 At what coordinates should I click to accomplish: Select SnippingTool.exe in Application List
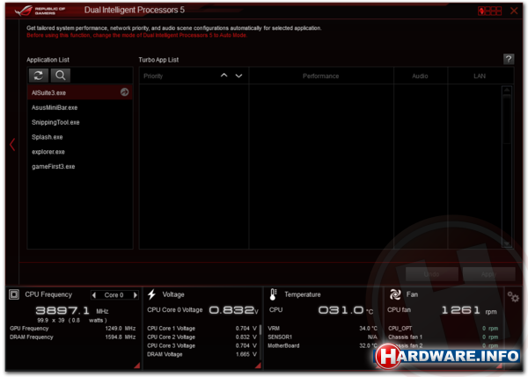click(x=80, y=122)
